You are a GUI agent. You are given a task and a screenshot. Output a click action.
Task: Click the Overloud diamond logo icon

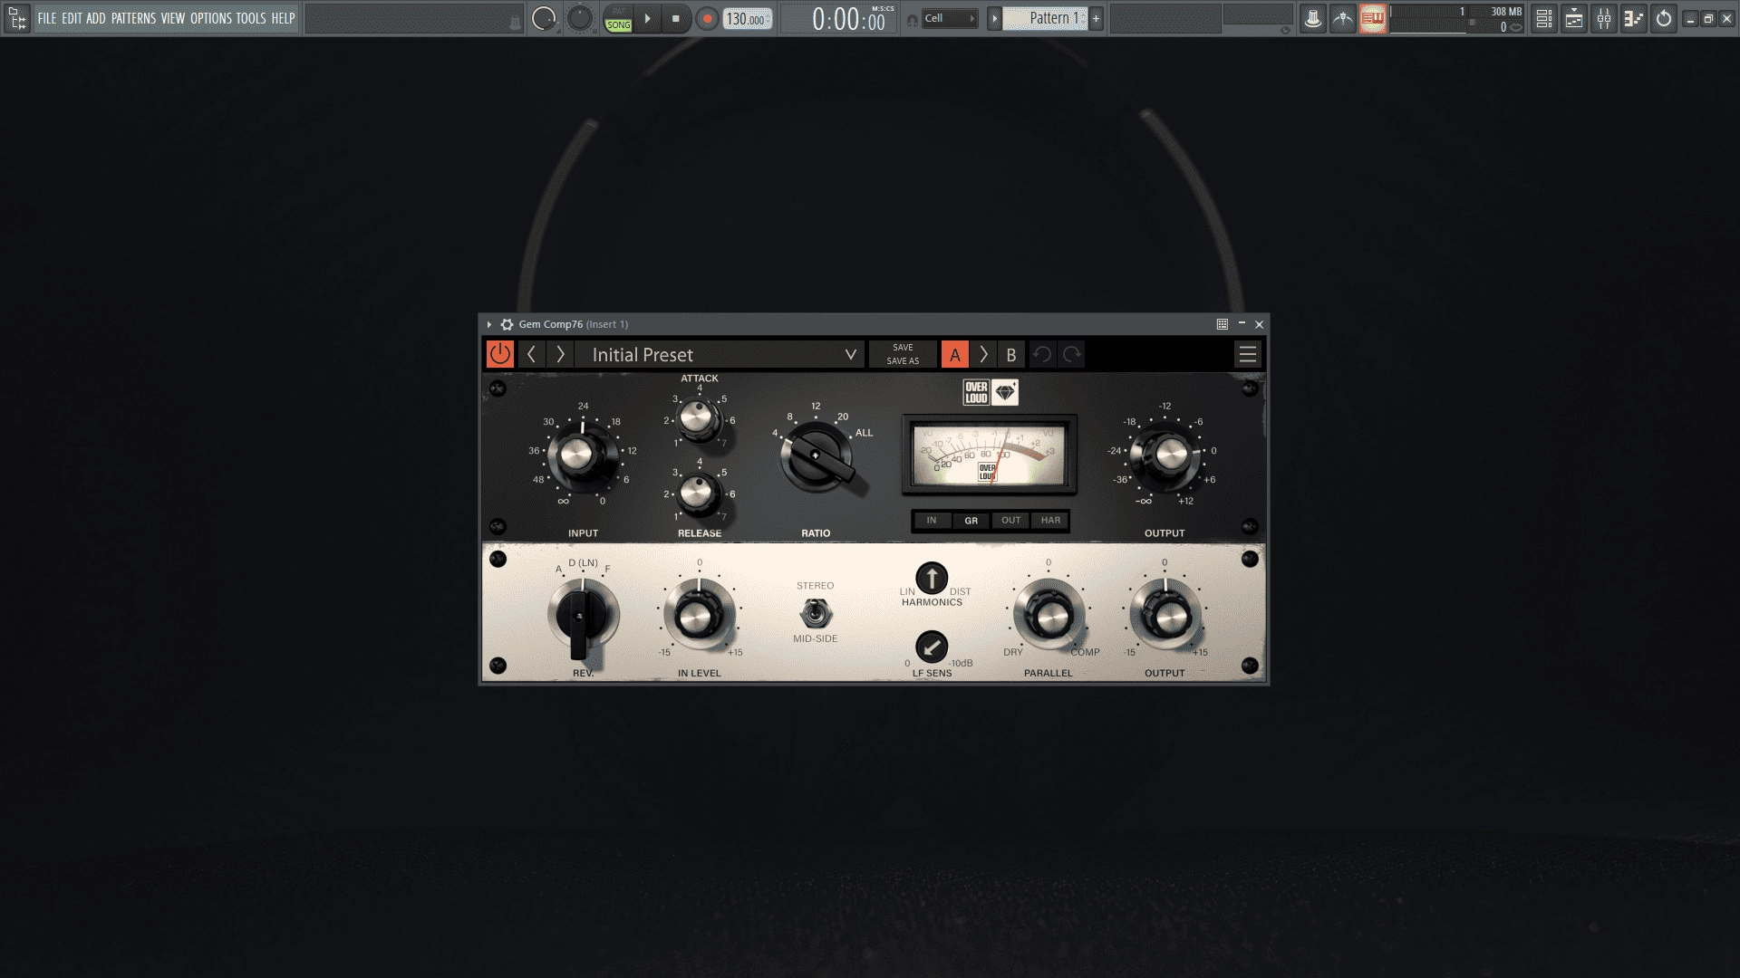tap(1005, 392)
